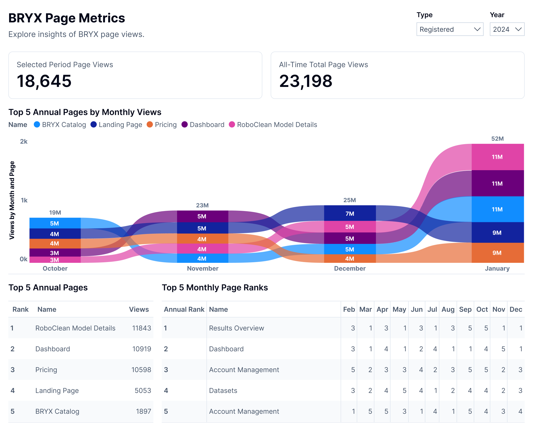
Task: Click the October 19M total label
Action: [55, 213]
